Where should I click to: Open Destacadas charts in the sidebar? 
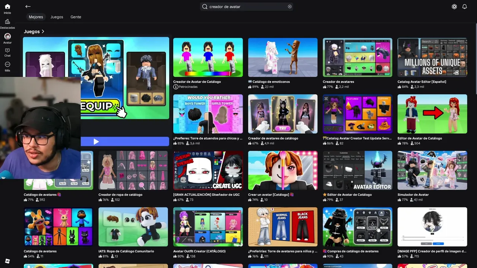coord(7,24)
